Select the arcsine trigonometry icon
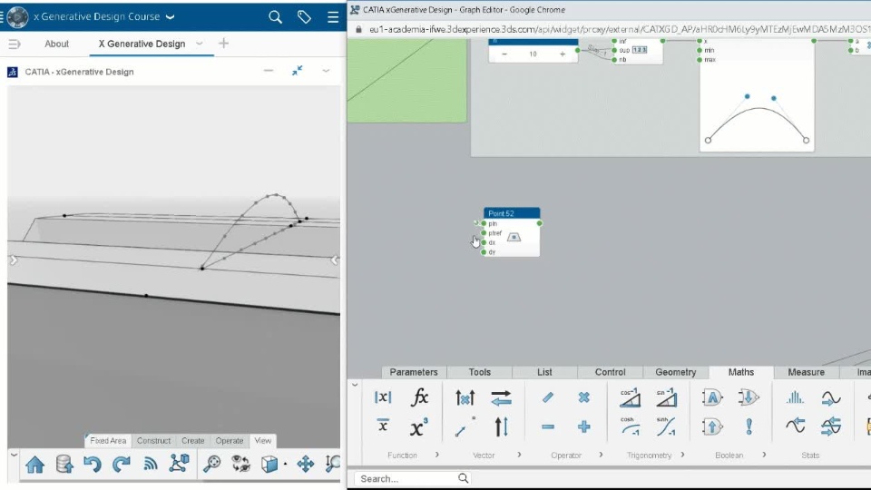This screenshot has width=871, height=490. pos(666,397)
